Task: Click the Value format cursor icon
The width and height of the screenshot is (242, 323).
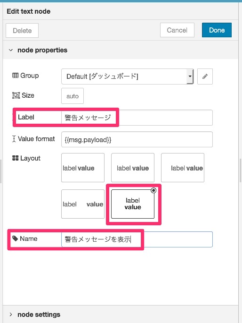Action: pos(14,139)
